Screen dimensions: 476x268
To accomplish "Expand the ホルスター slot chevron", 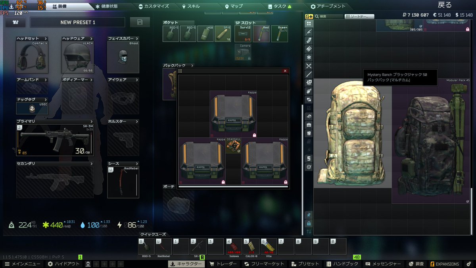I will coord(137,121).
